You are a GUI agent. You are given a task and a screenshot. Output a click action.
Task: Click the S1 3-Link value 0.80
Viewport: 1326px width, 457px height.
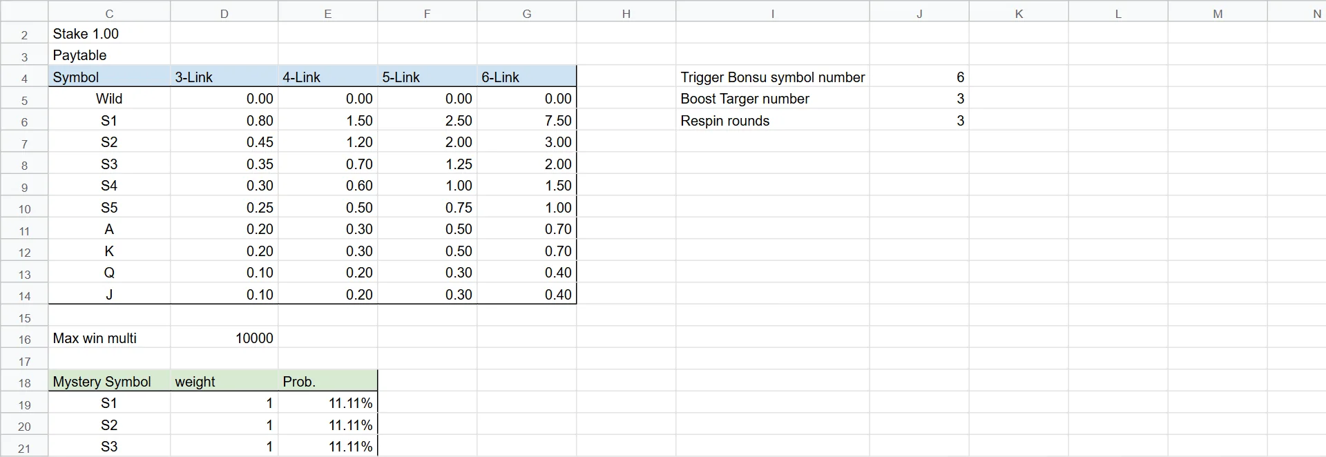(x=224, y=121)
